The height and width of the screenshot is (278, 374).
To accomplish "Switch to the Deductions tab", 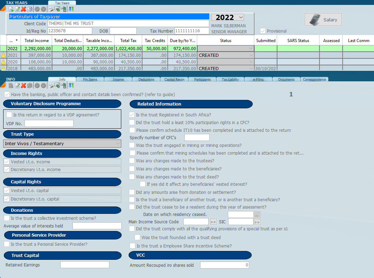I will [x=146, y=80].
